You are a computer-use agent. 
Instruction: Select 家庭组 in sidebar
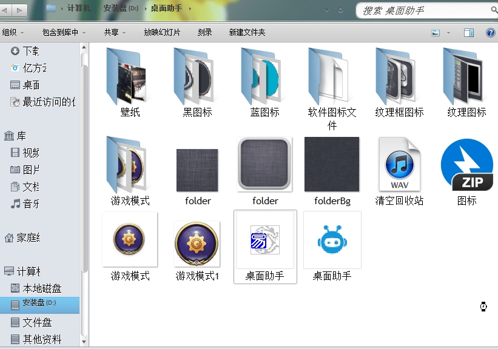click(x=22, y=238)
